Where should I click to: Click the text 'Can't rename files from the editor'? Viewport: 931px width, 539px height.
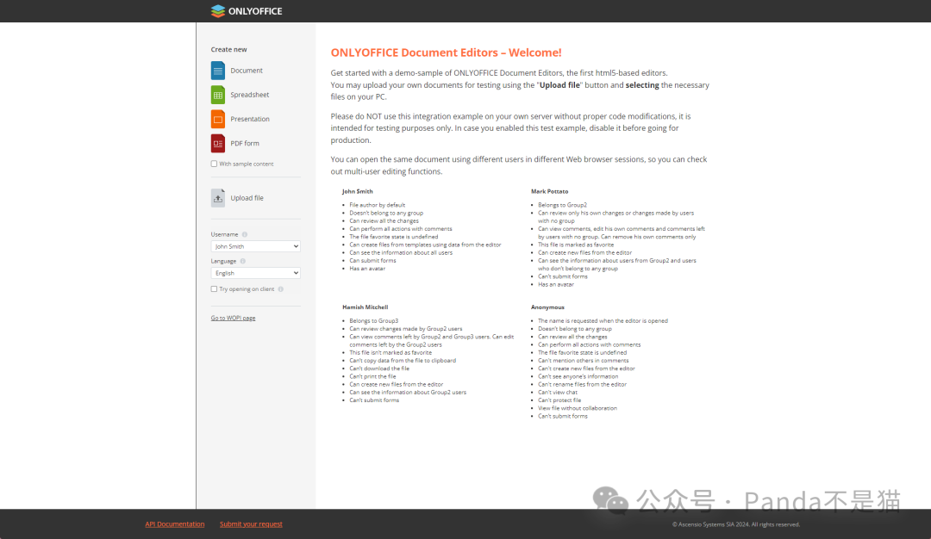582,385
